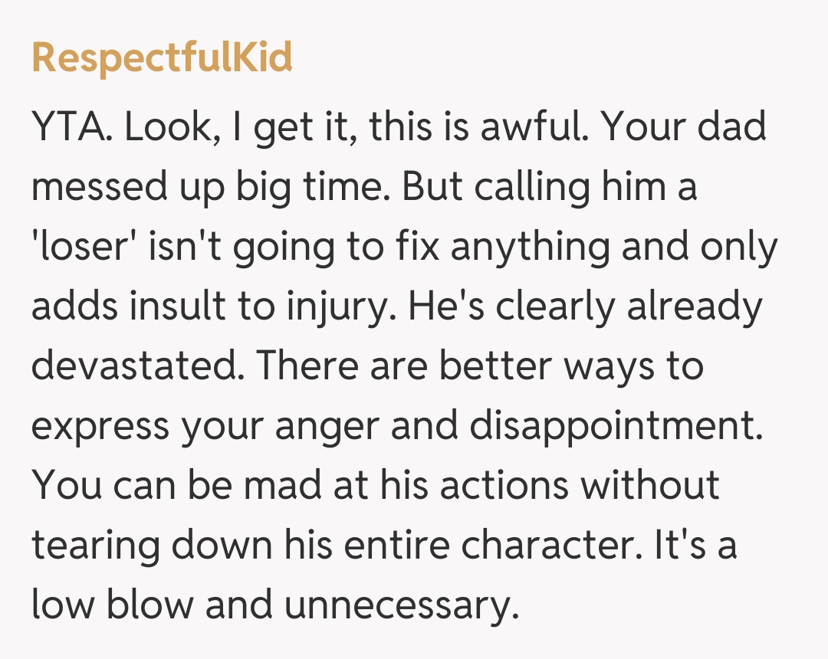Click the words 'Your dad' in first line
The width and height of the screenshot is (828, 659).
(x=684, y=128)
